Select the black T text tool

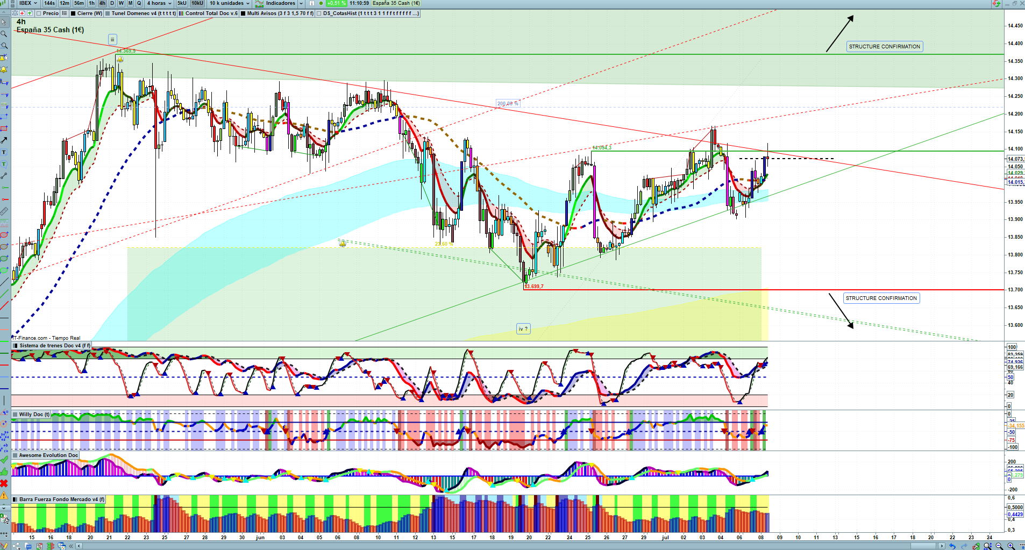coord(4,152)
